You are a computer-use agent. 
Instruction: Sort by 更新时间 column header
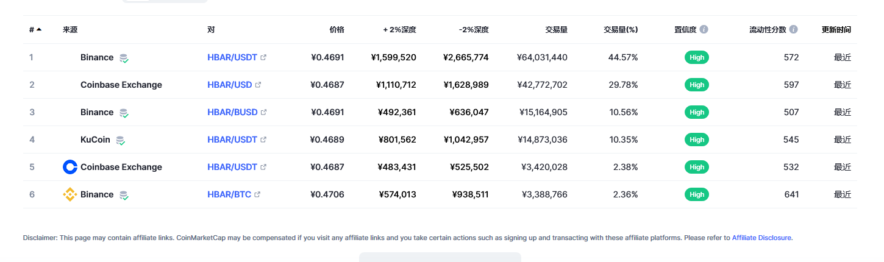click(836, 29)
